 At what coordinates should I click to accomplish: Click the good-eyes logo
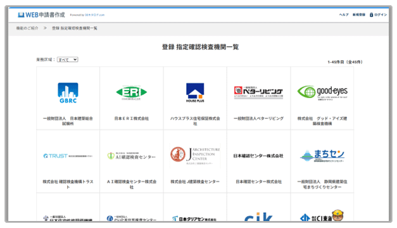point(322,92)
